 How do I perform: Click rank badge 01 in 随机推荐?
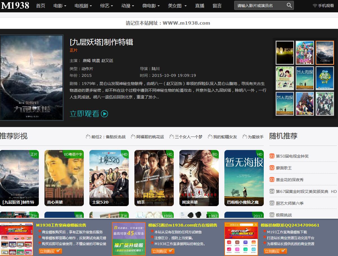tap(272, 156)
